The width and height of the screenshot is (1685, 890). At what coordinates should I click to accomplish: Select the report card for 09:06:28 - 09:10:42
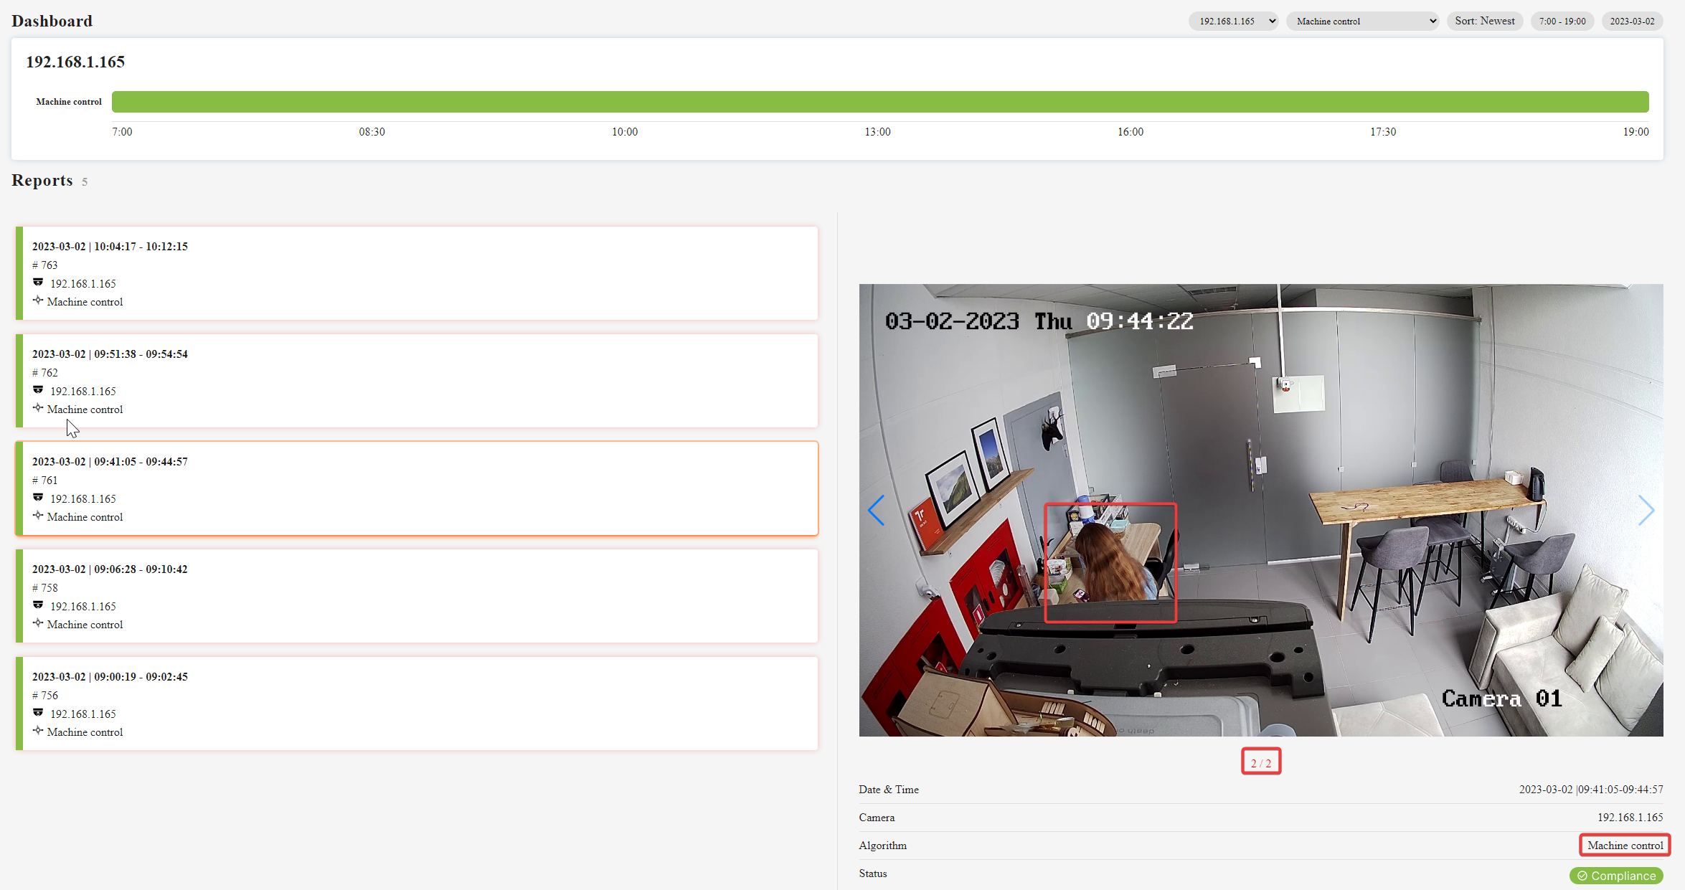tap(420, 595)
